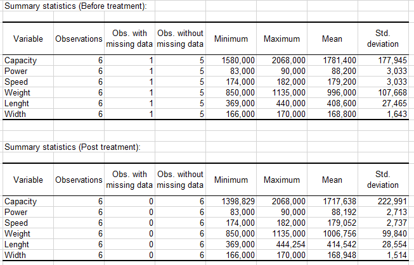Select the Capacity maximum cell in the Before treatment table
Image resolution: width=414 pixels, height=265 pixels.
(289, 61)
